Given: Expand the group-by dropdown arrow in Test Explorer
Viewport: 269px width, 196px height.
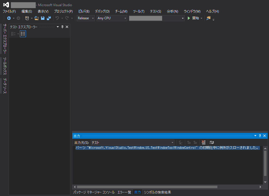Looking at the screenshot, I should (18, 34).
